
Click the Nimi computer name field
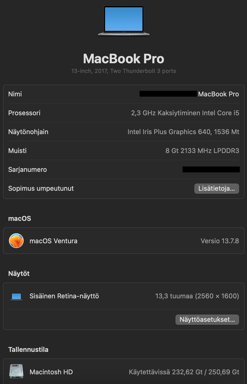[x=218, y=94]
